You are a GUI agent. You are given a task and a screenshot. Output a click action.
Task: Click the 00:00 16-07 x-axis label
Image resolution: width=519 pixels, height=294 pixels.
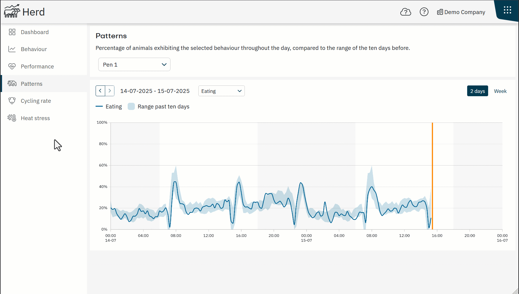[502, 238]
